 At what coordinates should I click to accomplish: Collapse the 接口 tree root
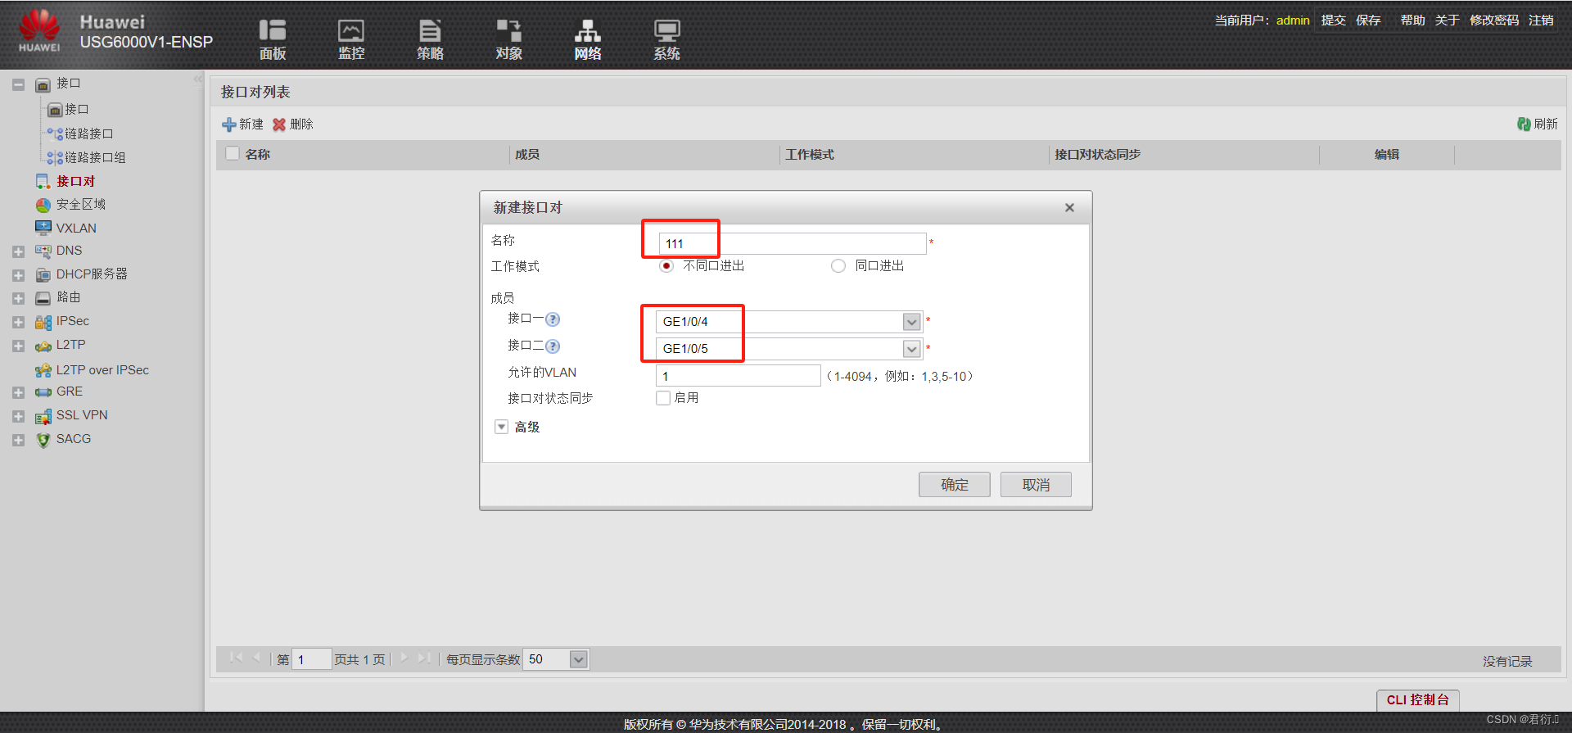[18, 84]
